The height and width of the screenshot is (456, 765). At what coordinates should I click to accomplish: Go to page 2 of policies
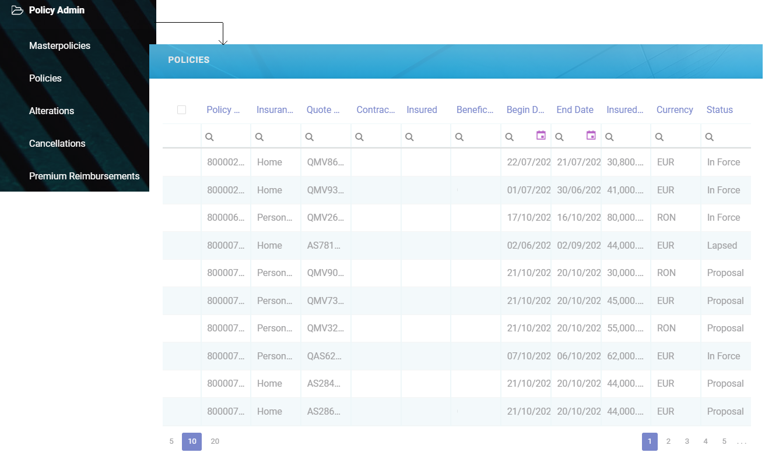pyautogui.click(x=668, y=441)
